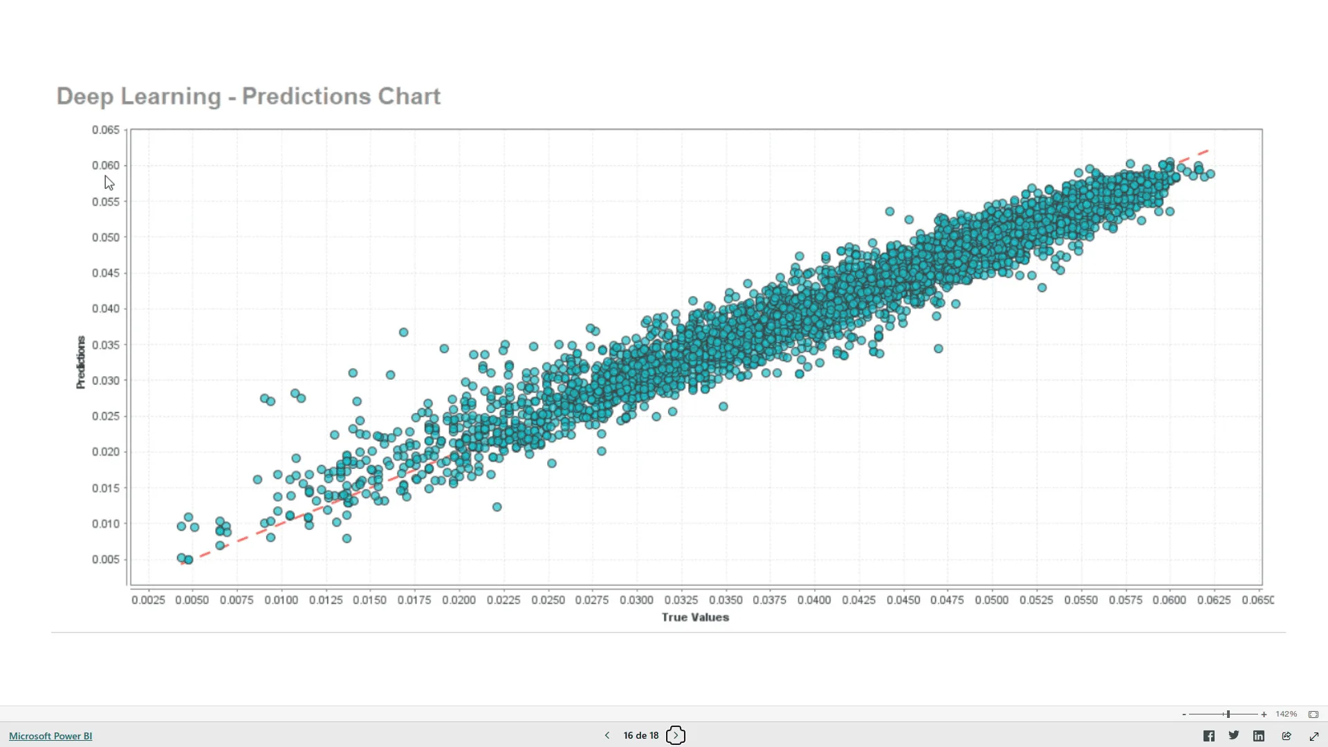This screenshot has height=747, width=1328.
Task: Share report on Twitter
Action: pos(1233,735)
